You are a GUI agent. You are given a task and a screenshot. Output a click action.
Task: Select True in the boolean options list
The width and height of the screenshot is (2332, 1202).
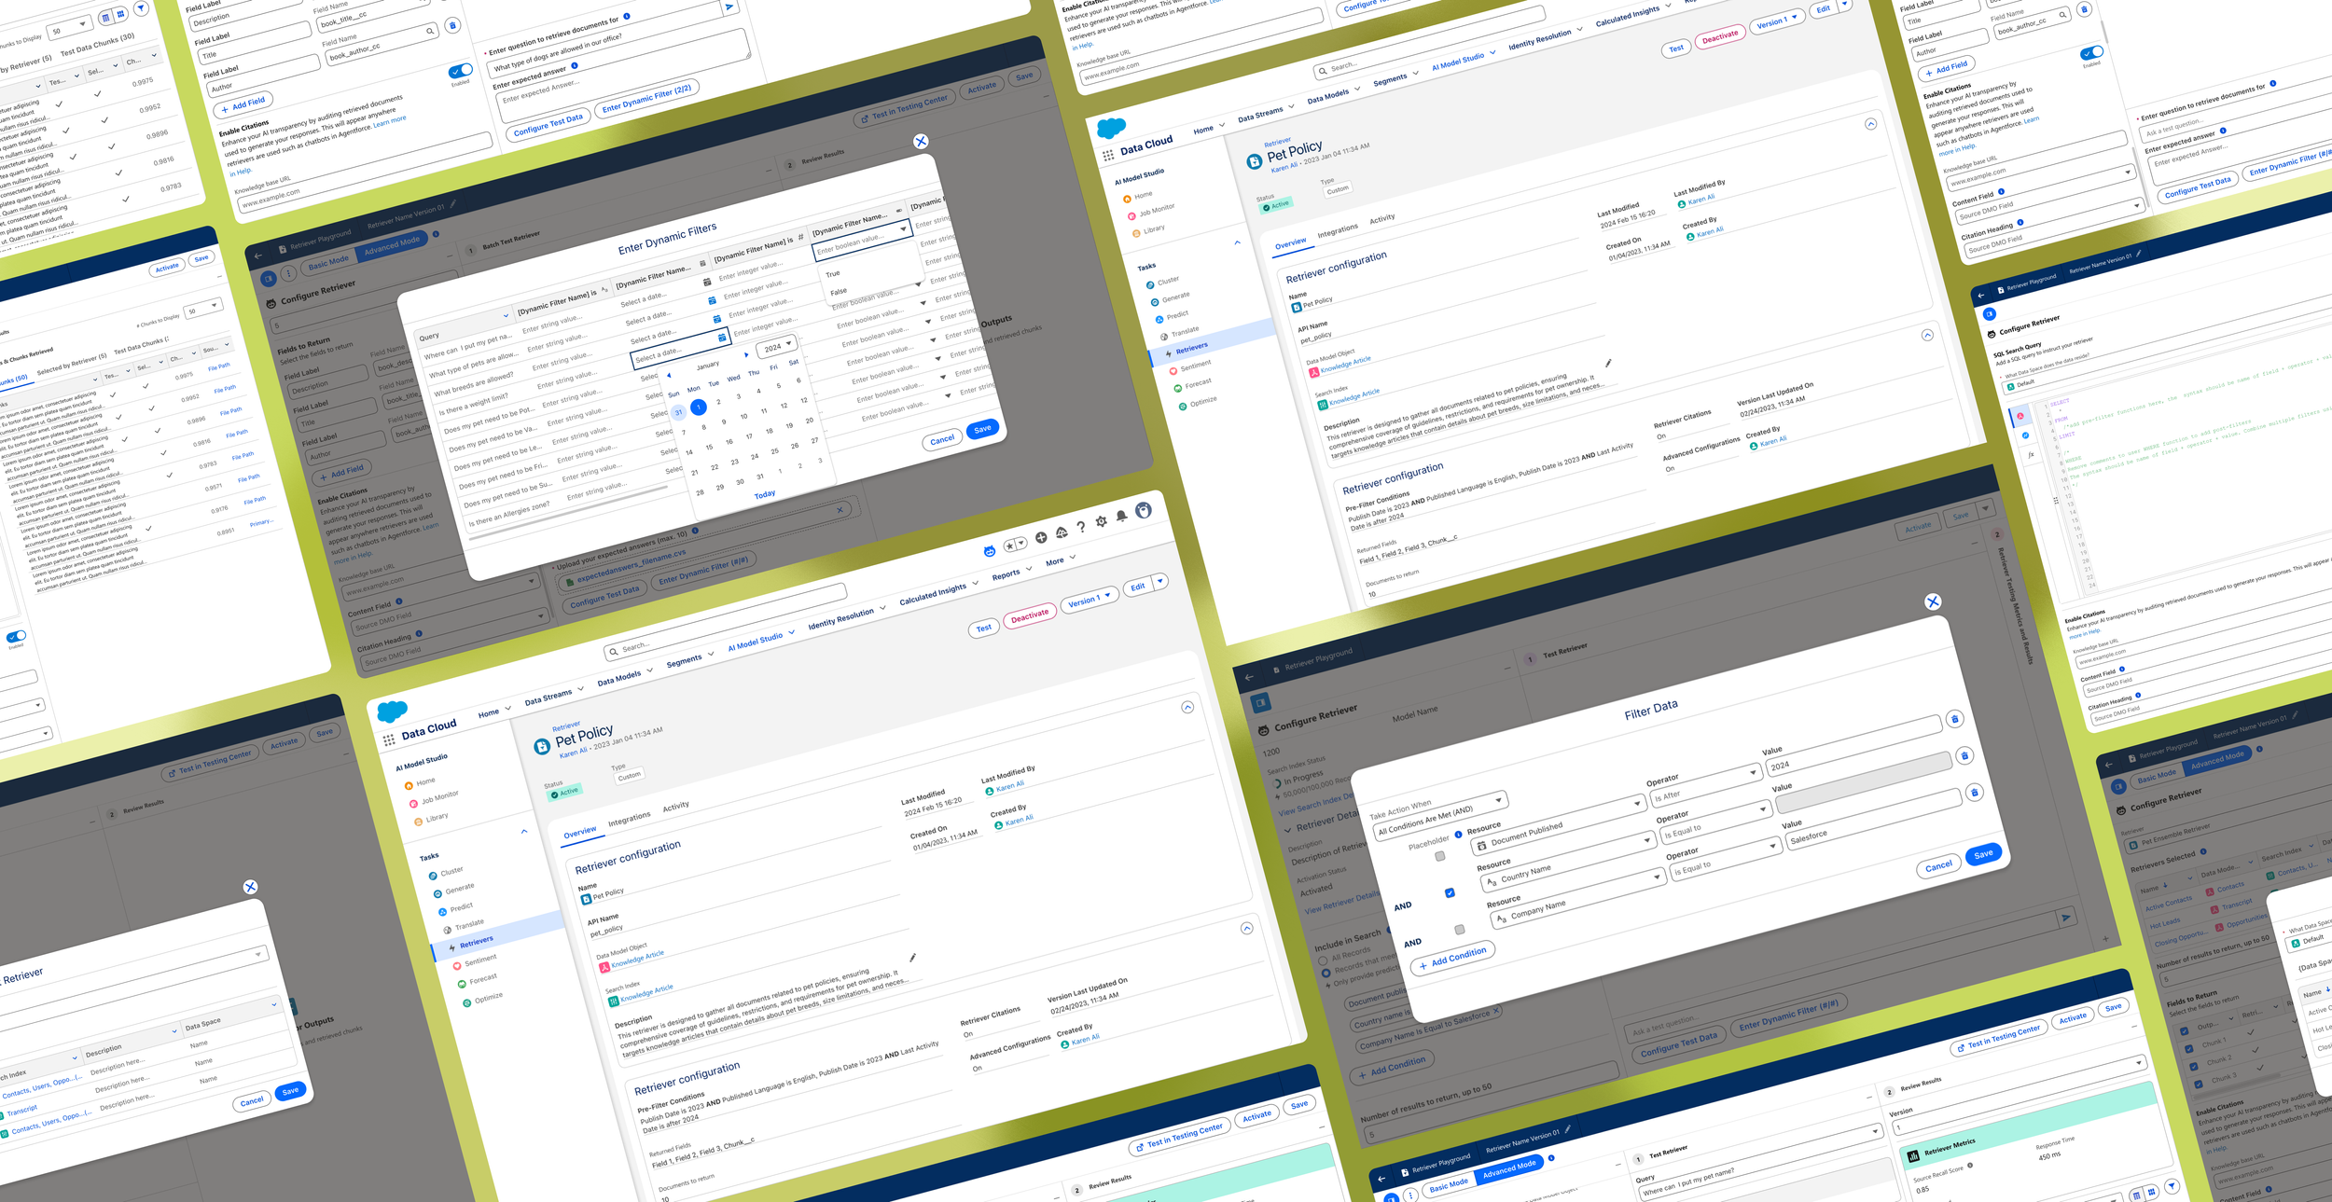tap(833, 274)
